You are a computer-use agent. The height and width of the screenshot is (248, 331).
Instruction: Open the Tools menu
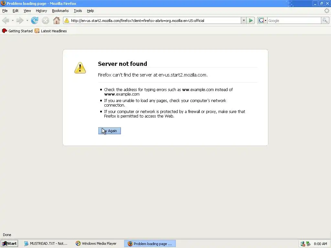(78, 11)
